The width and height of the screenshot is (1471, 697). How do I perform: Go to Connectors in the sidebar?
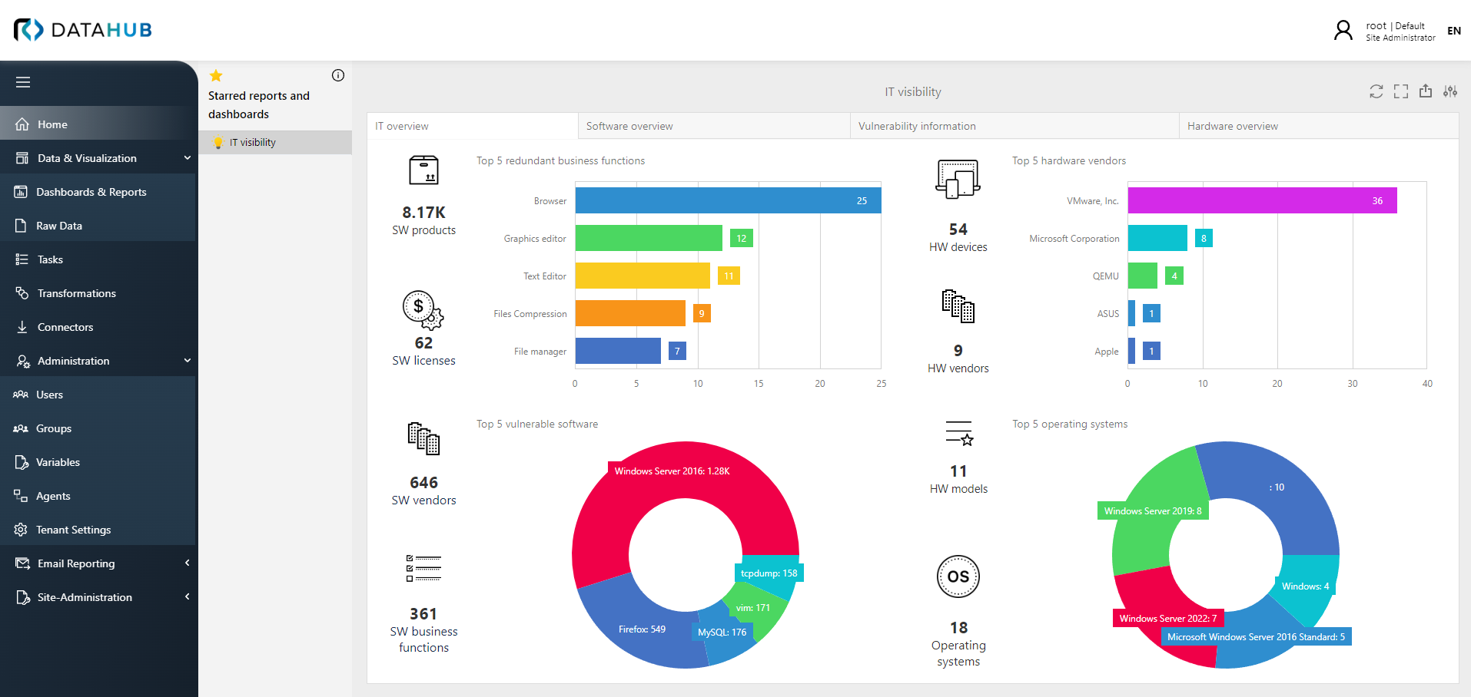(x=65, y=327)
